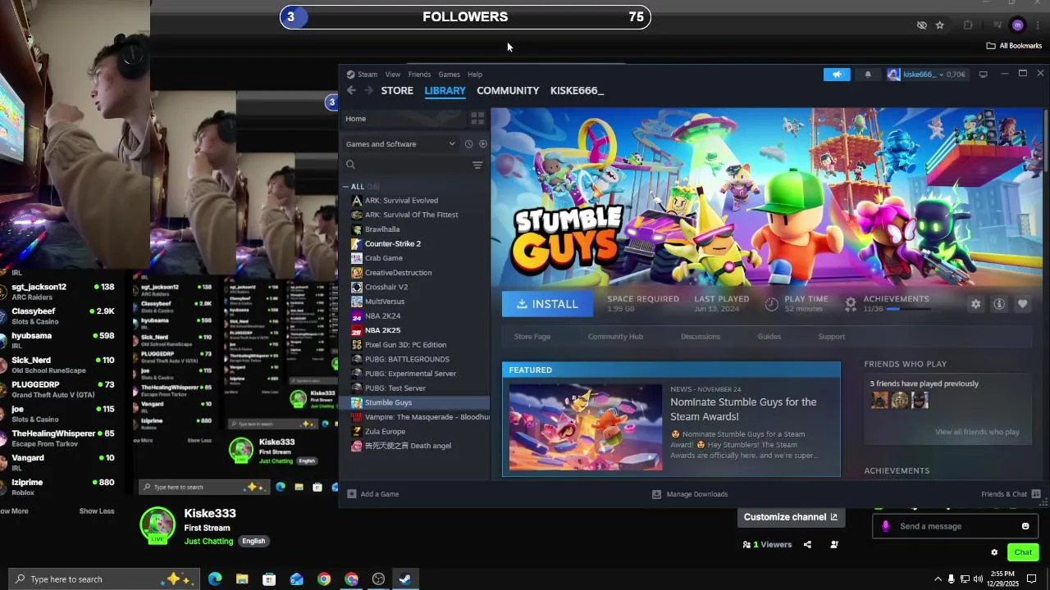Image resolution: width=1050 pixels, height=590 pixels.
Task: Switch library to grid collections view
Action: point(477,119)
